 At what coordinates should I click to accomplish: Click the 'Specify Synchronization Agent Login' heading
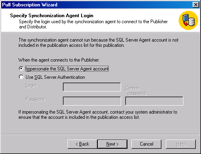click(52, 16)
